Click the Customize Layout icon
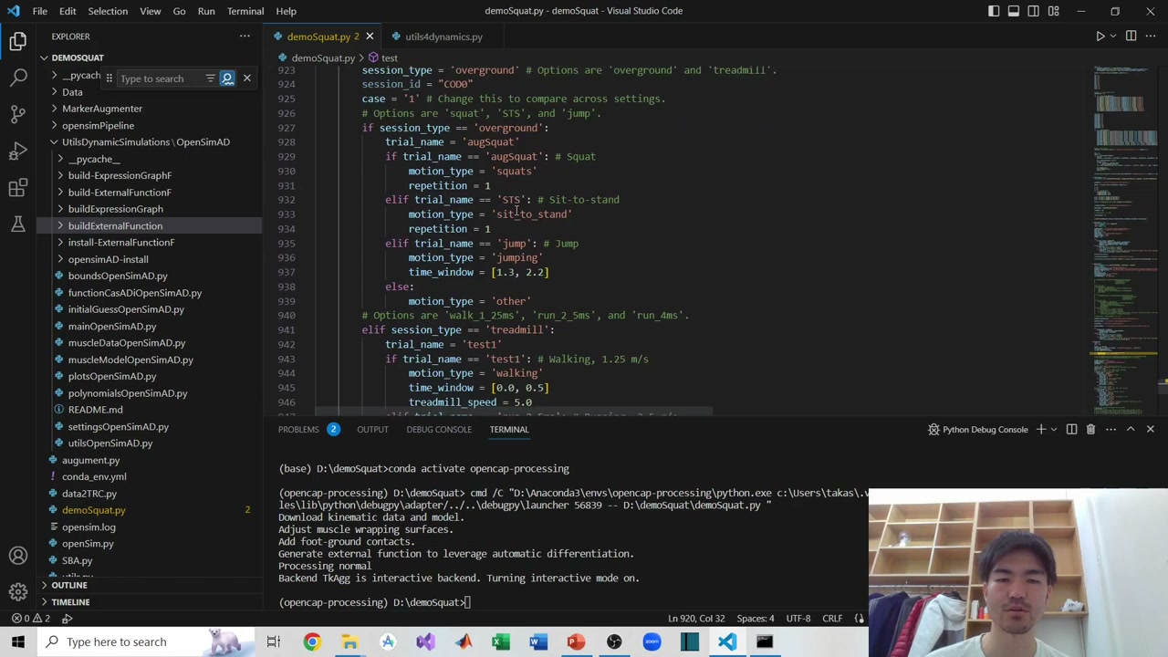 click(1054, 11)
